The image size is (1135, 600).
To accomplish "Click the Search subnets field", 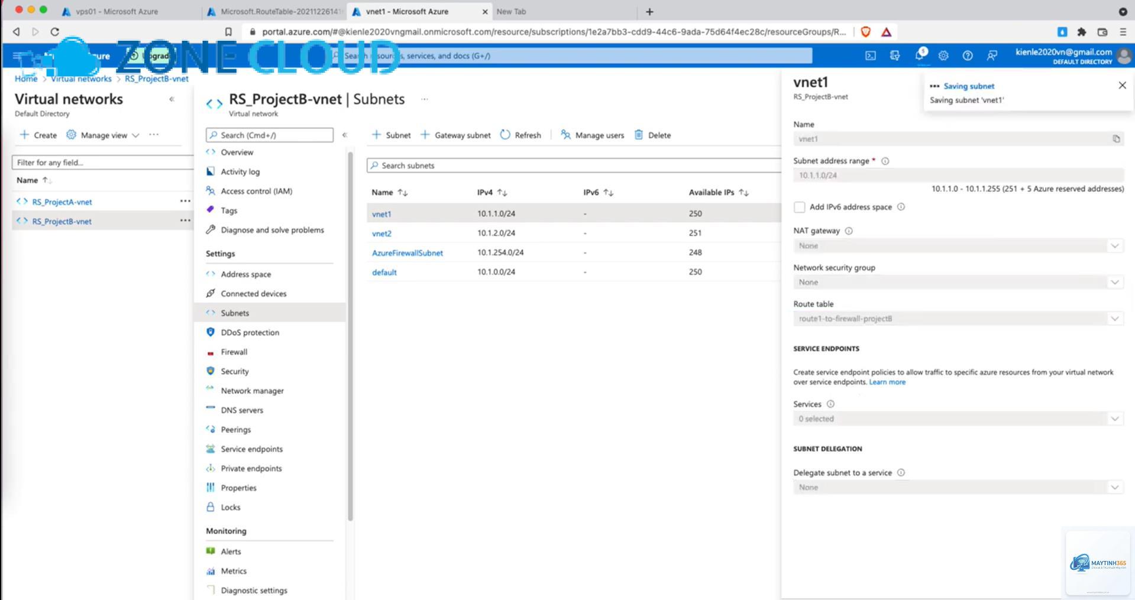I will click(574, 166).
